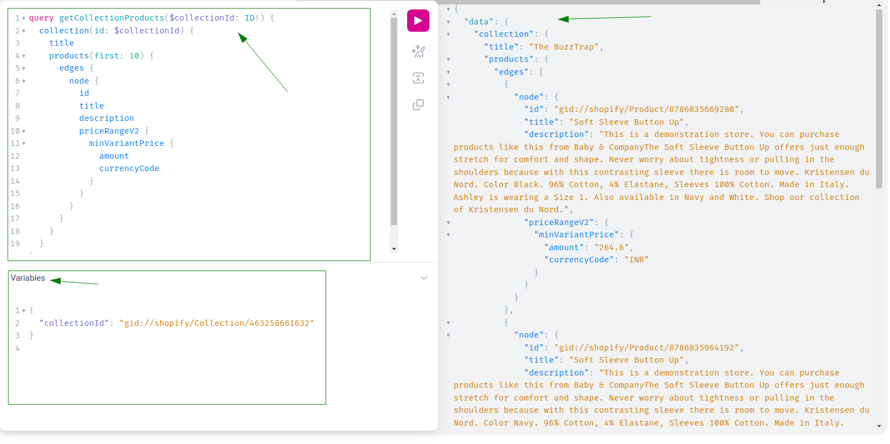Select the Variables tab
The height and width of the screenshot is (444, 890).
pos(28,278)
